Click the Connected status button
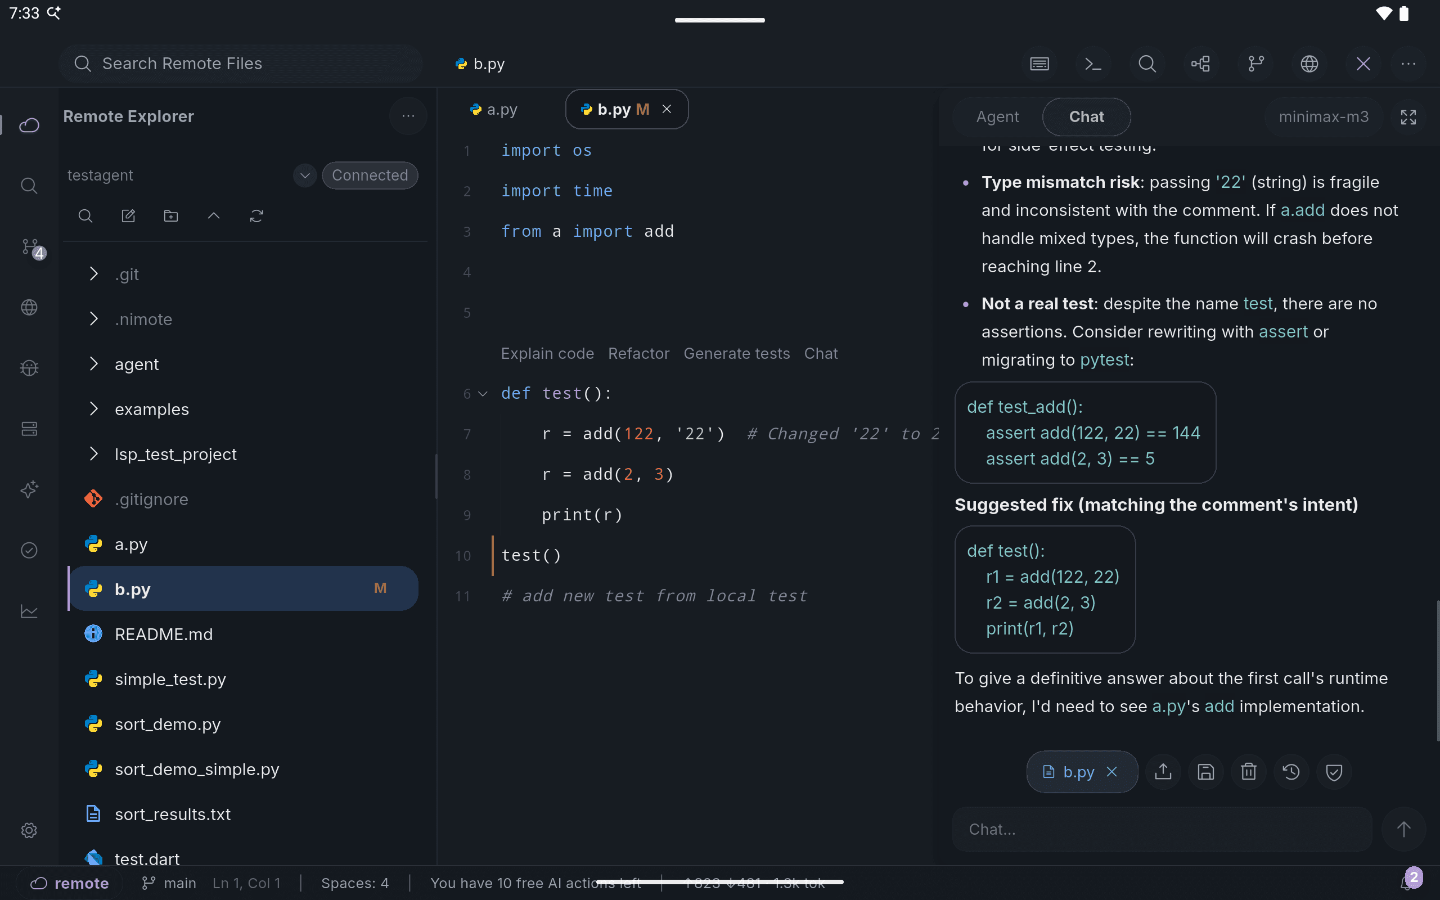 click(370, 175)
